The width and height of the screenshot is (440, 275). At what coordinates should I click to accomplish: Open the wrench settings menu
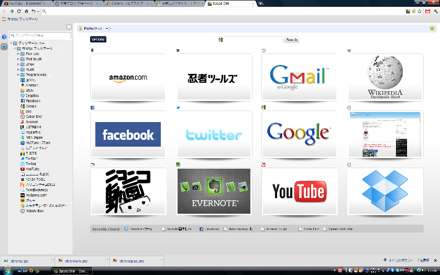pyautogui.click(x=435, y=11)
